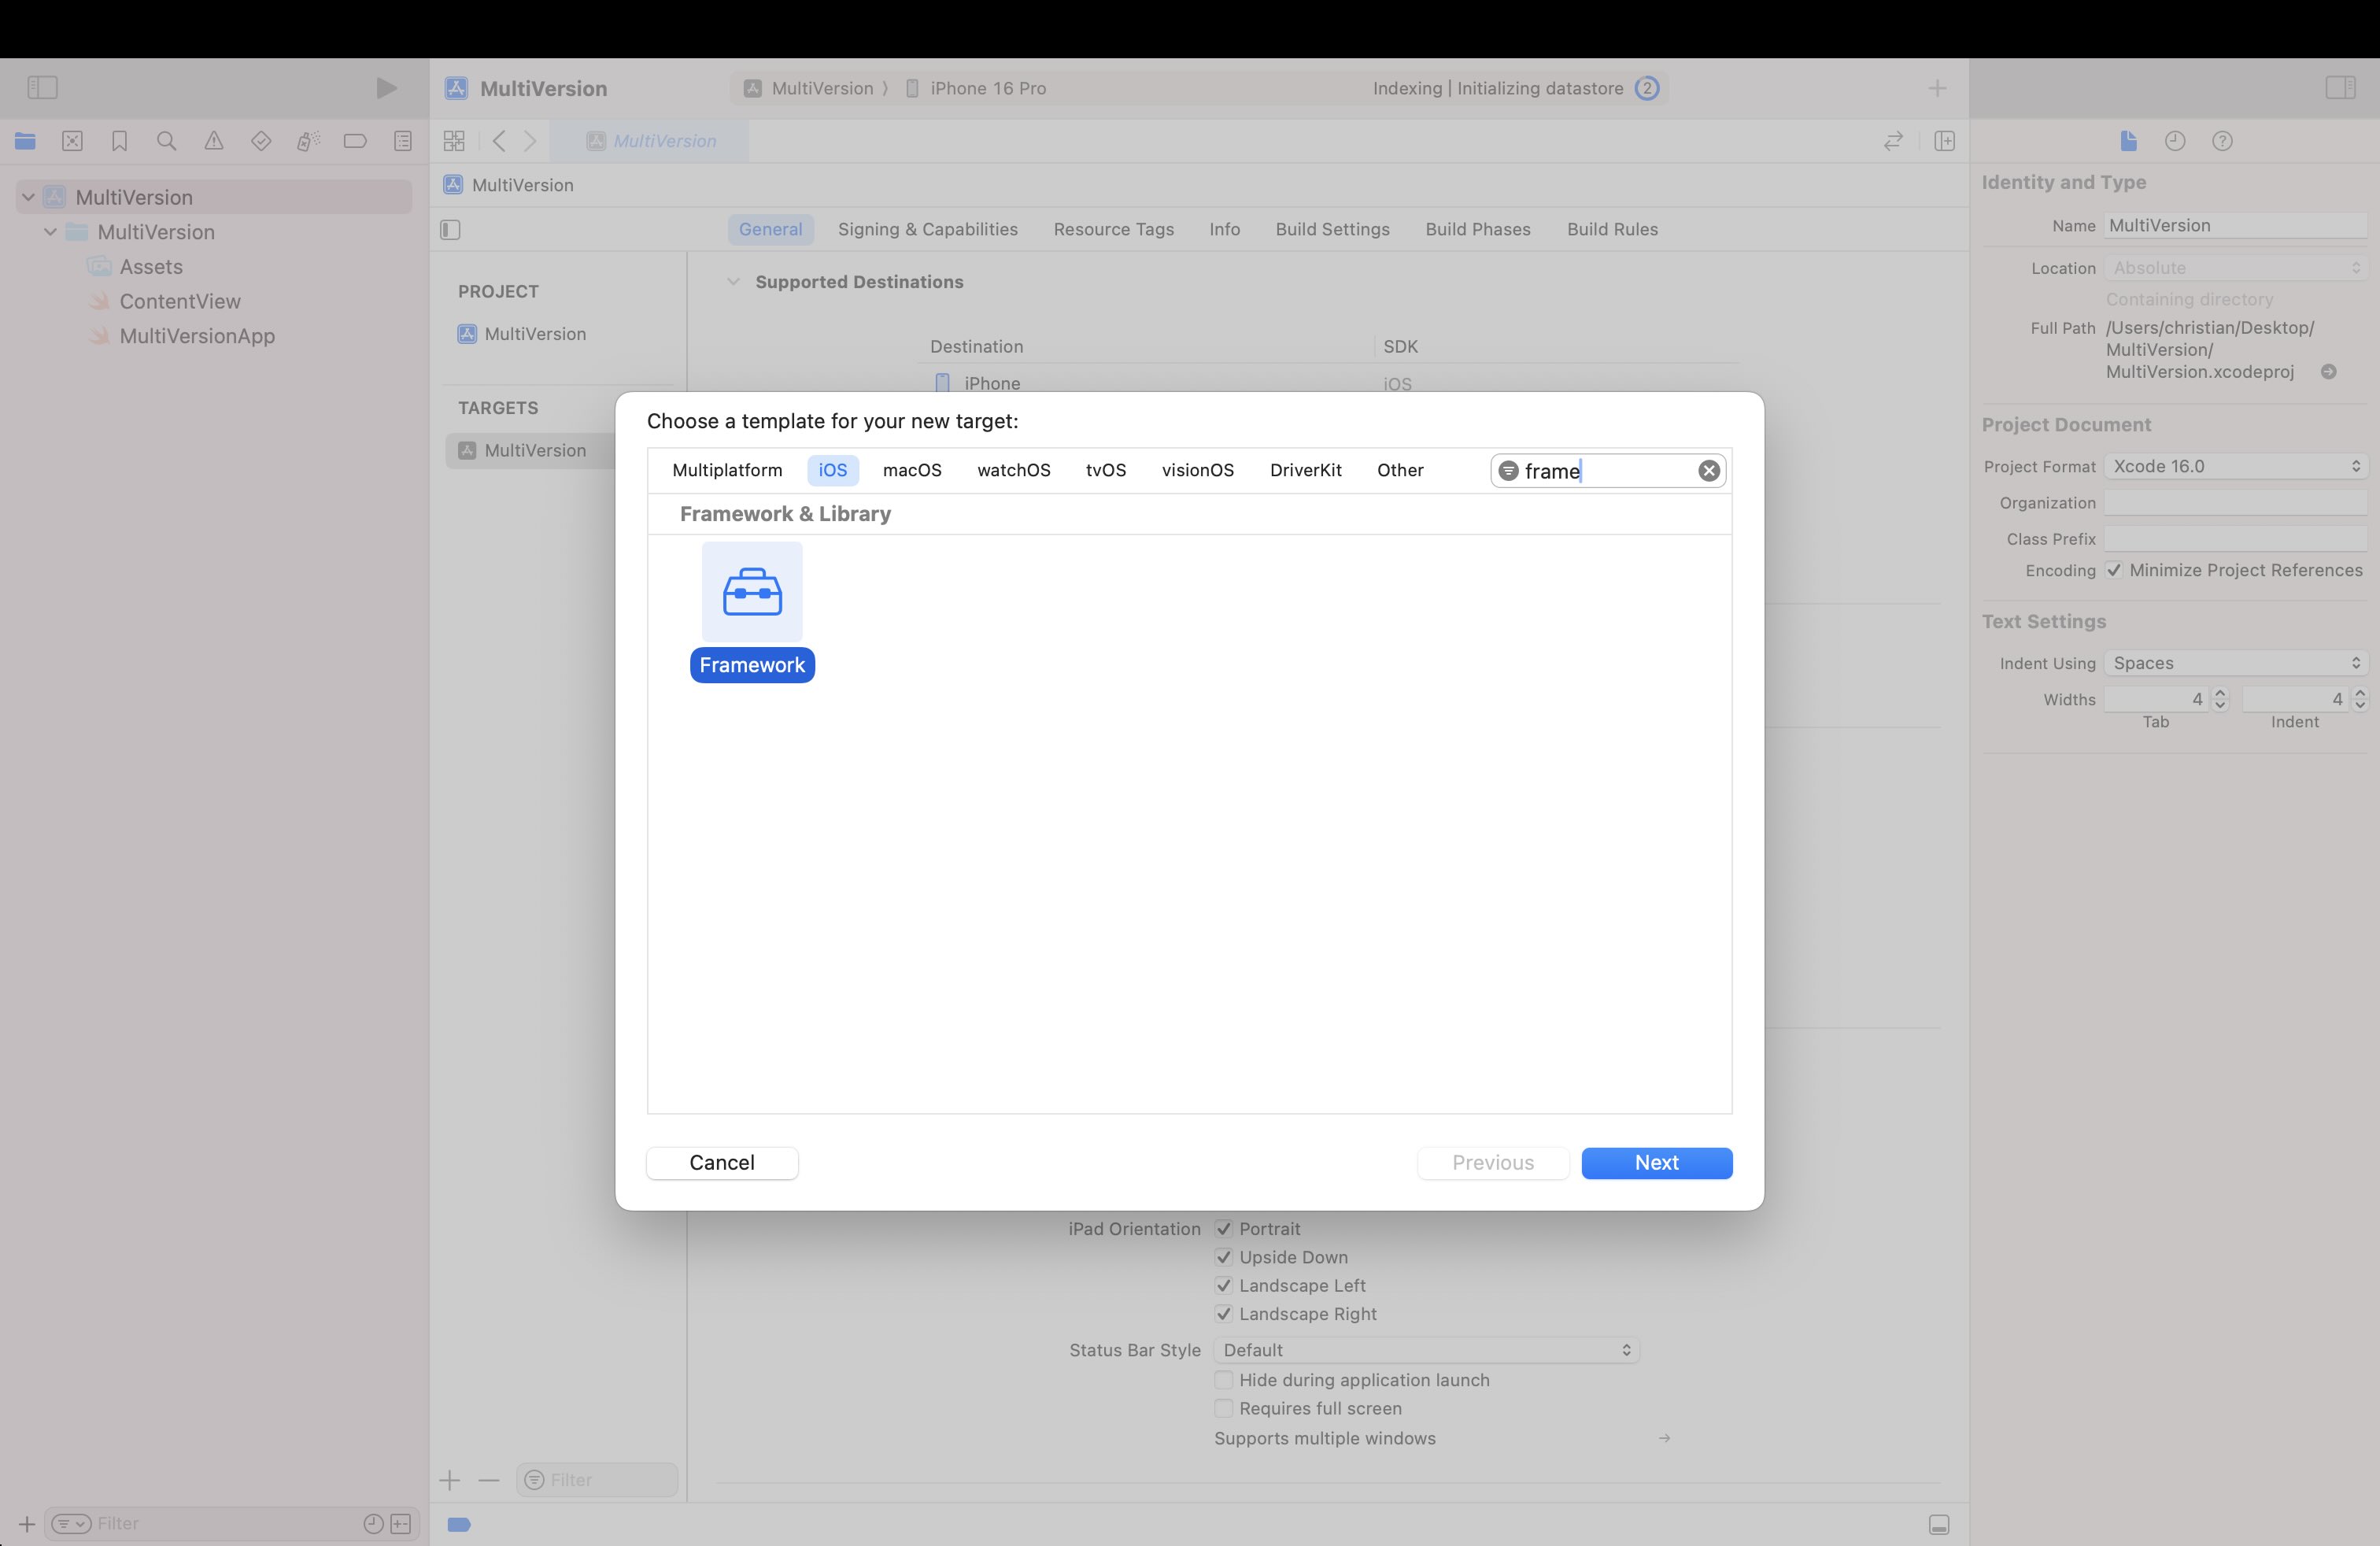Remove target minus button
This screenshot has height=1546, width=2380.
pos(488,1480)
